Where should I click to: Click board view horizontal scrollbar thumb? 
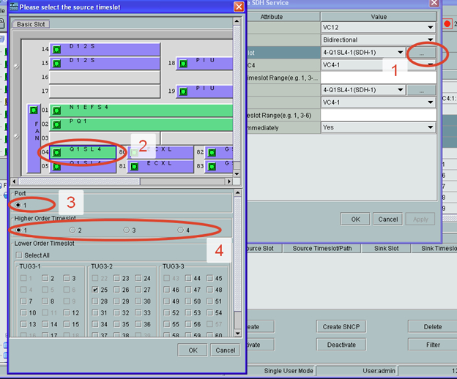click(79, 181)
